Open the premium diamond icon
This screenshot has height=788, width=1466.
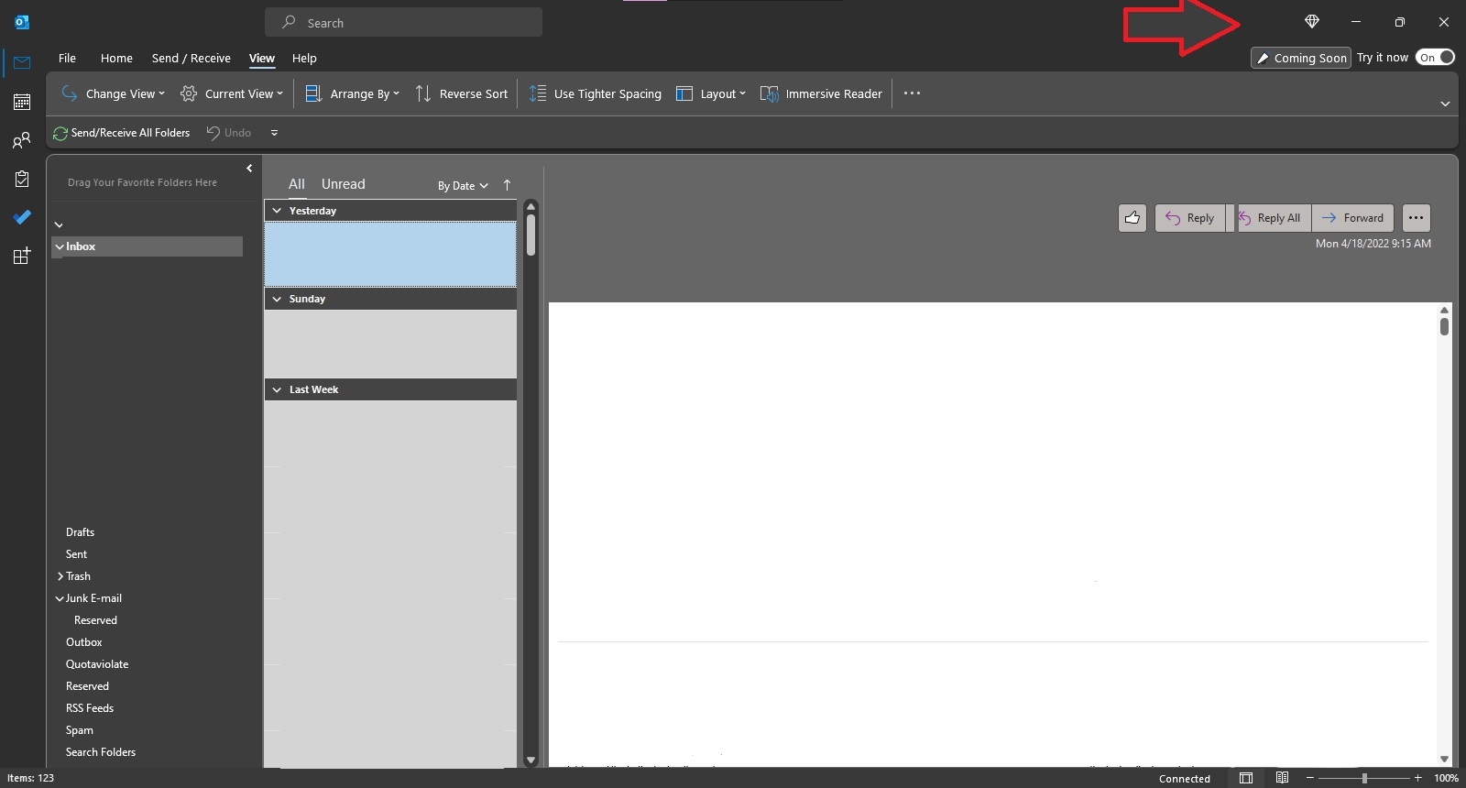pyautogui.click(x=1312, y=22)
